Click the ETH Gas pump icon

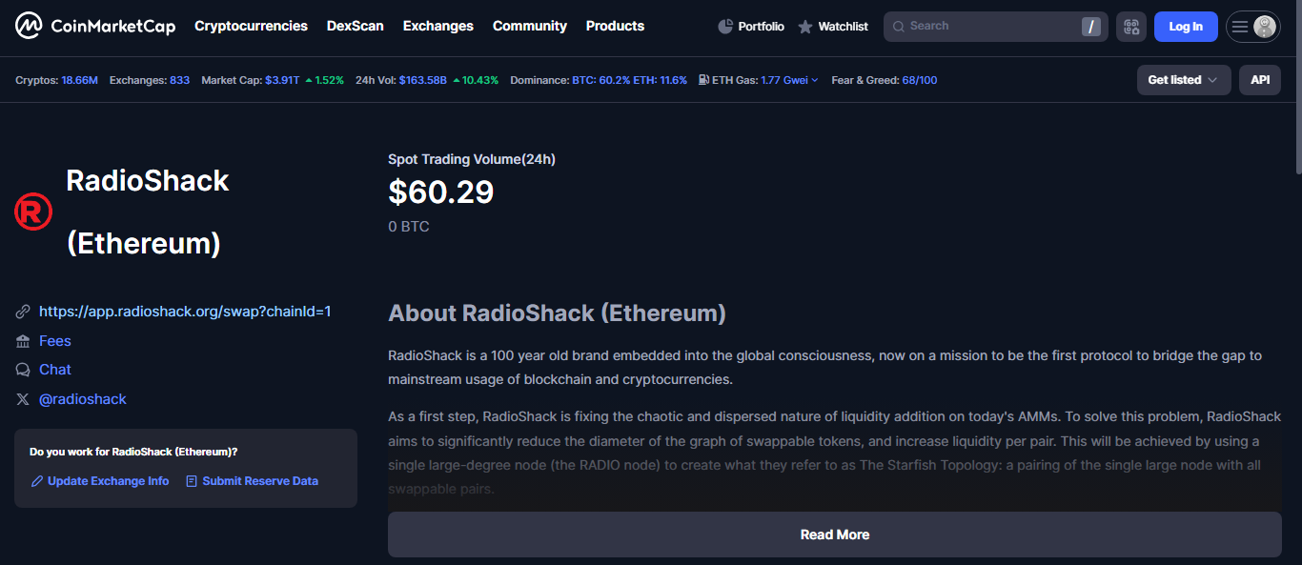(x=703, y=80)
